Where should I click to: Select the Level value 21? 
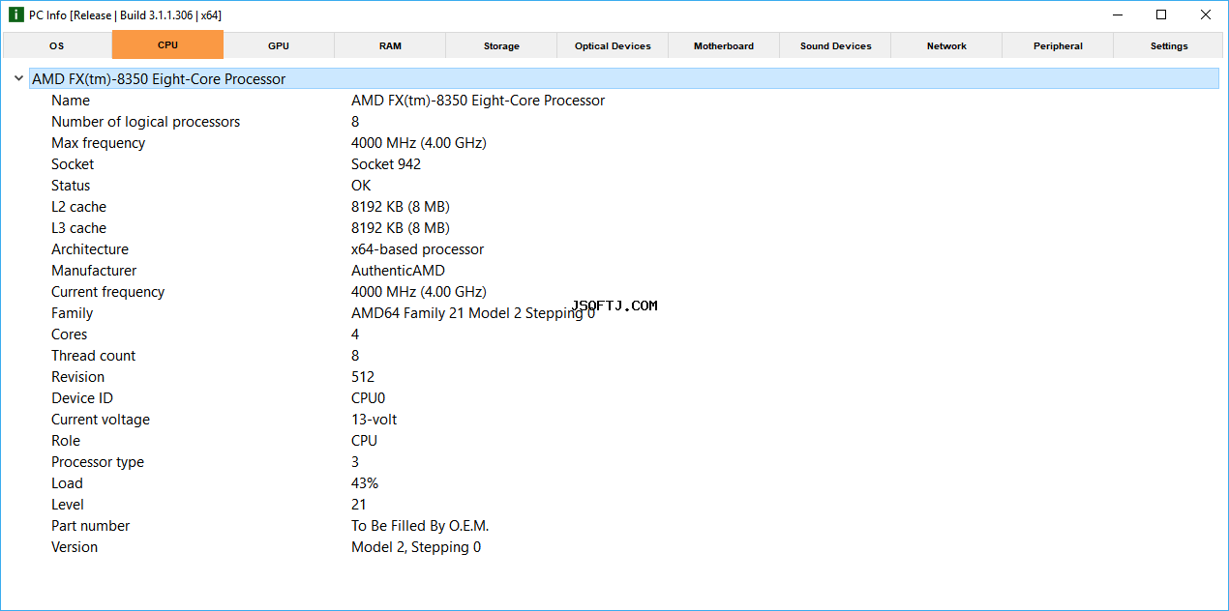[x=359, y=505]
